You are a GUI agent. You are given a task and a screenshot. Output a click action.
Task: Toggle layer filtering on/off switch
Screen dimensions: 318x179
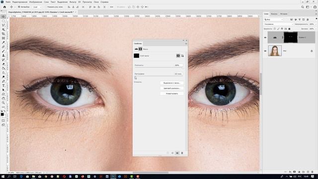tap(317, 19)
